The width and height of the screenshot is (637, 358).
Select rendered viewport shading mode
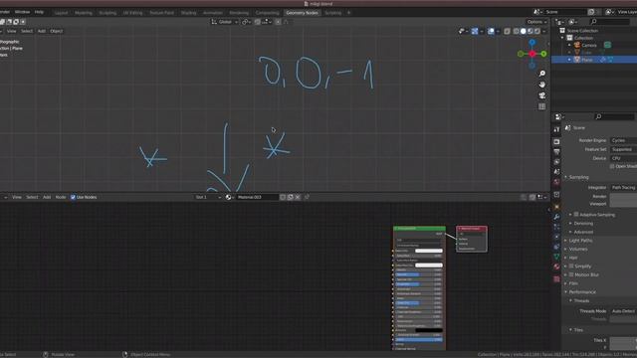537,31
